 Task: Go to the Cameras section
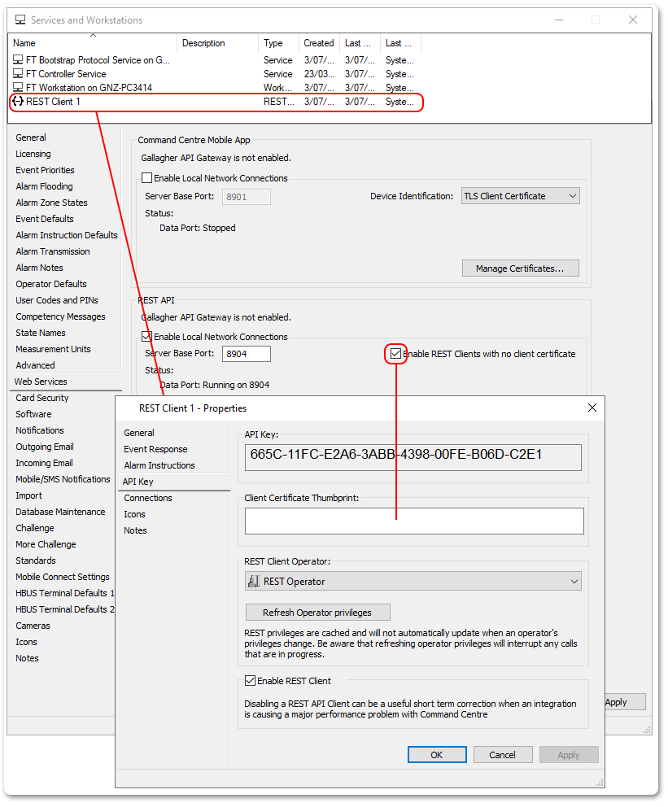33,626
